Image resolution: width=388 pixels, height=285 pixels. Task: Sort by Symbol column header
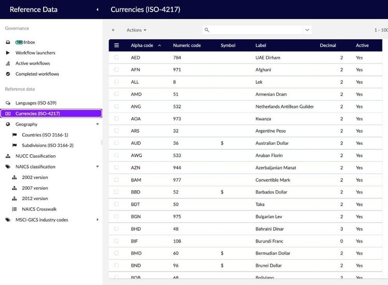click(228, 46)
